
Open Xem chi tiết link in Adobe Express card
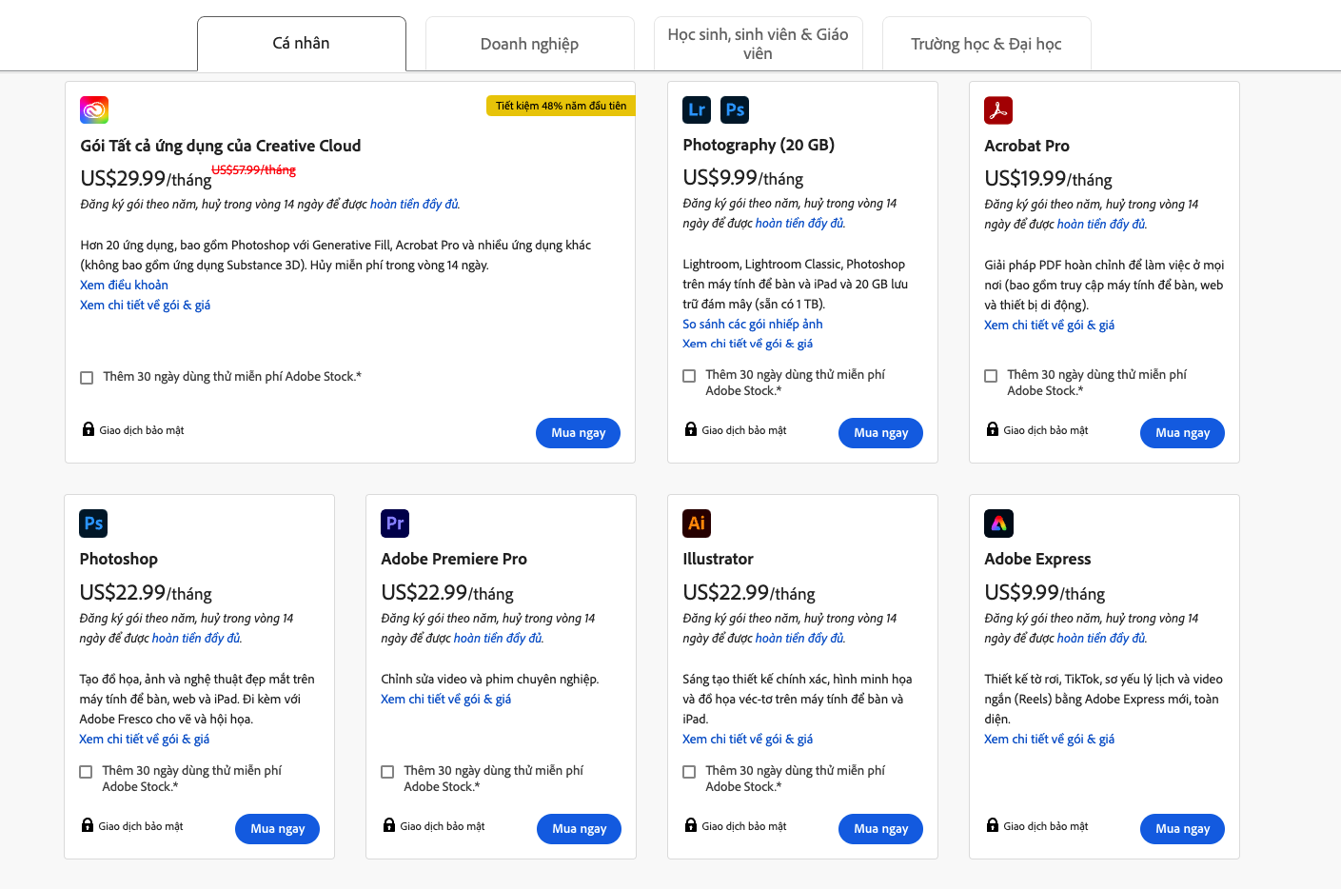(x=1050, y=740)
